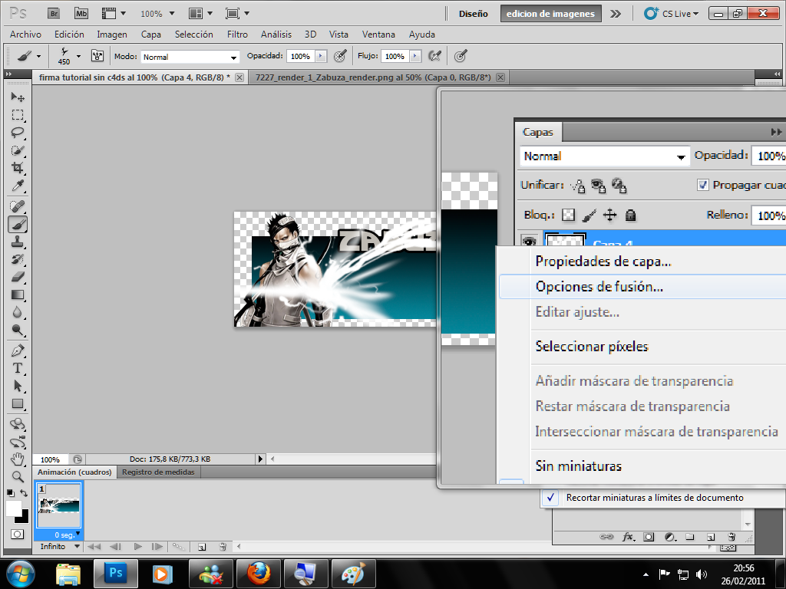Select the Blur tool
Screen dimensions: 786x589
[x=18, y=313]
